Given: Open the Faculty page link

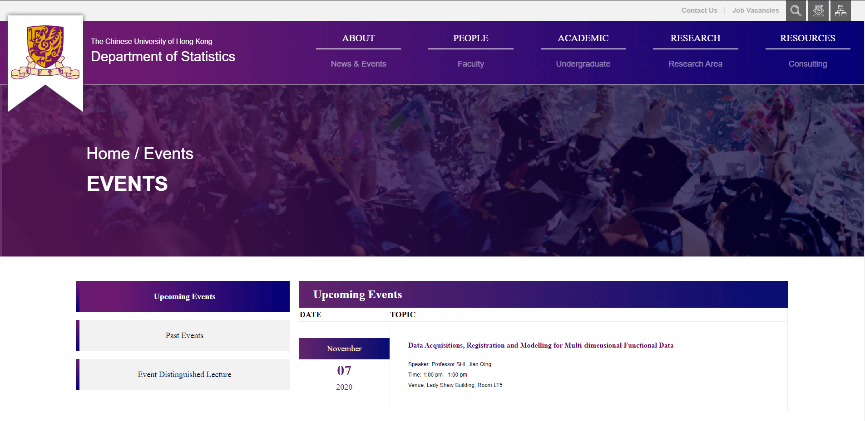Looking at the screenshot, I should click(x=470, y=64).
